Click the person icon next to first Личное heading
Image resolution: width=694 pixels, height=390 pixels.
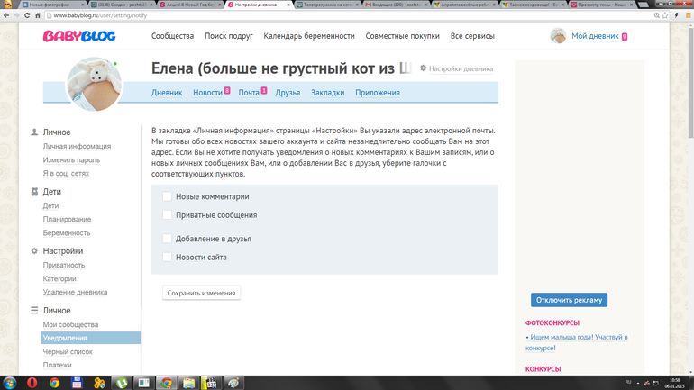[34, 132]
